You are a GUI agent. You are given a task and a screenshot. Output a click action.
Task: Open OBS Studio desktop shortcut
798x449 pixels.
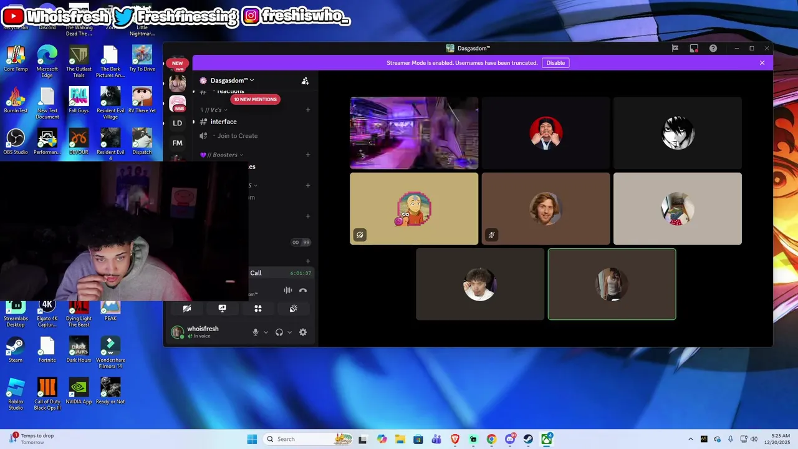(16, 143)
